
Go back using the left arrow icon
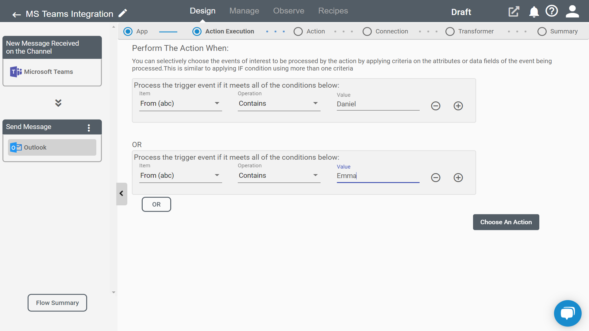[17, 14]
